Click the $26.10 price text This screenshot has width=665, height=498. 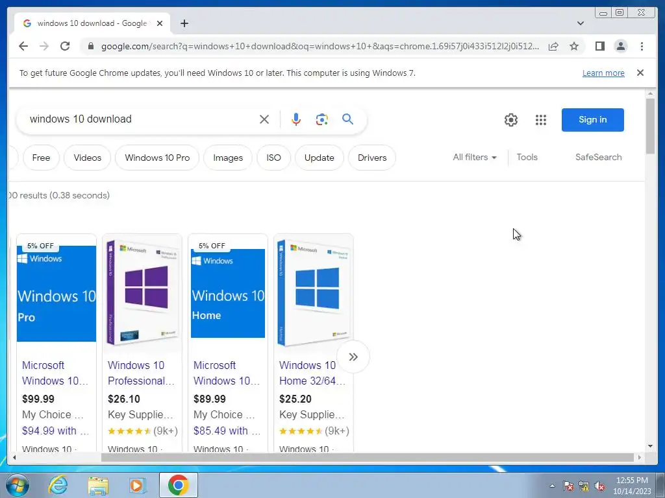pos(124,399)
